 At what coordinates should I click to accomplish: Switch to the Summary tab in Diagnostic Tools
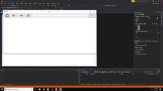[137, 41]
